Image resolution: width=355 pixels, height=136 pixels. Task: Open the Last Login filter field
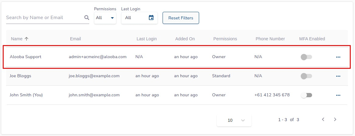pos(139,18)
